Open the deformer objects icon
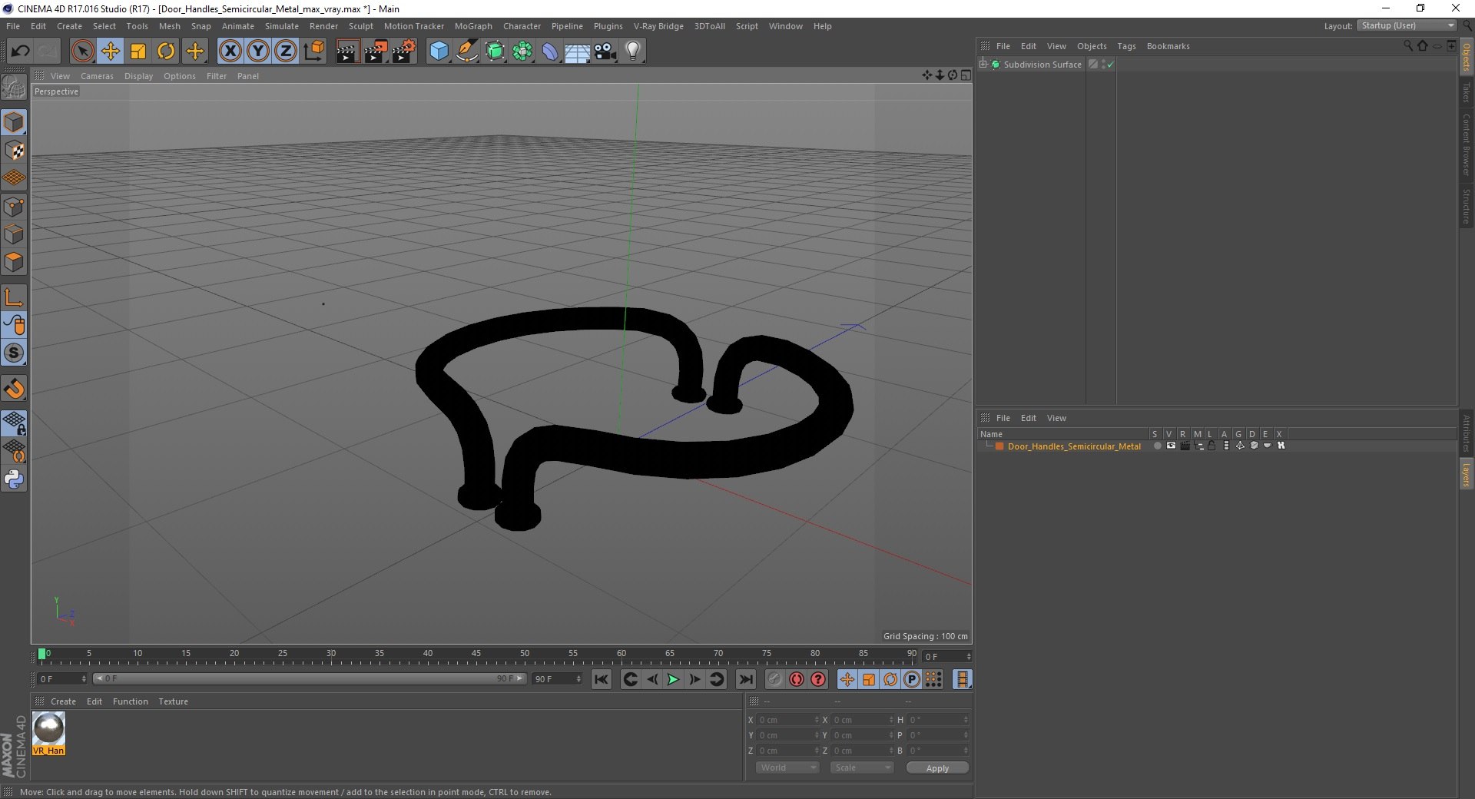Viewport: 1475px width, 799px height. point(550,51)
